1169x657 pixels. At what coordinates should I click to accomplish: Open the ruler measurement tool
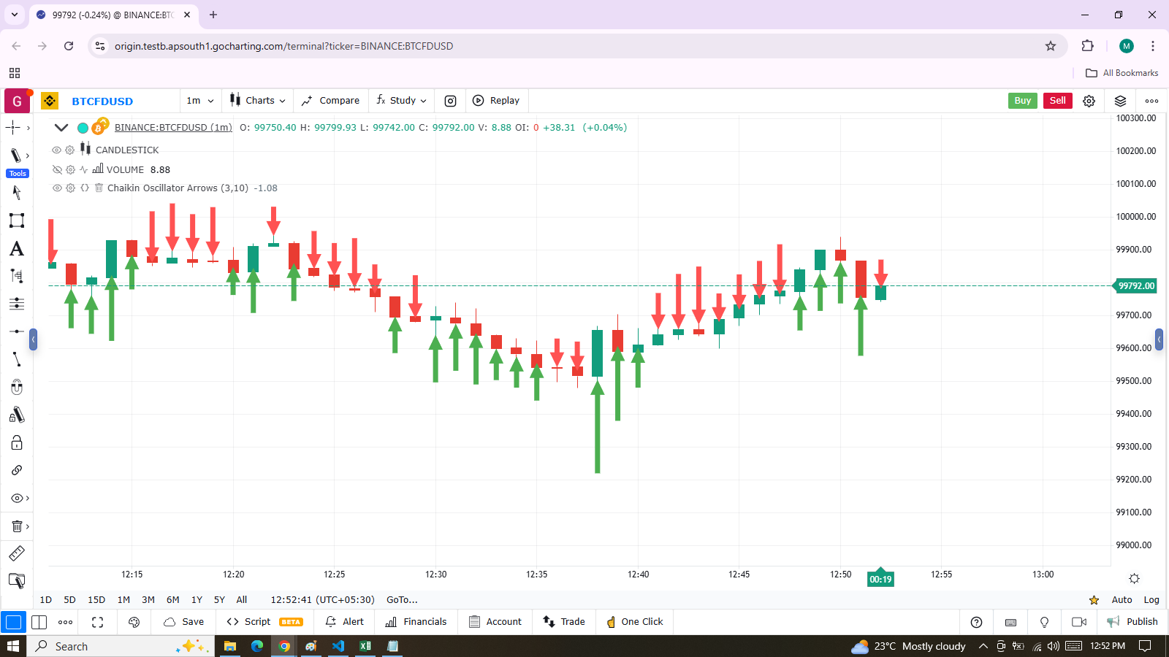tap(16, 553)
